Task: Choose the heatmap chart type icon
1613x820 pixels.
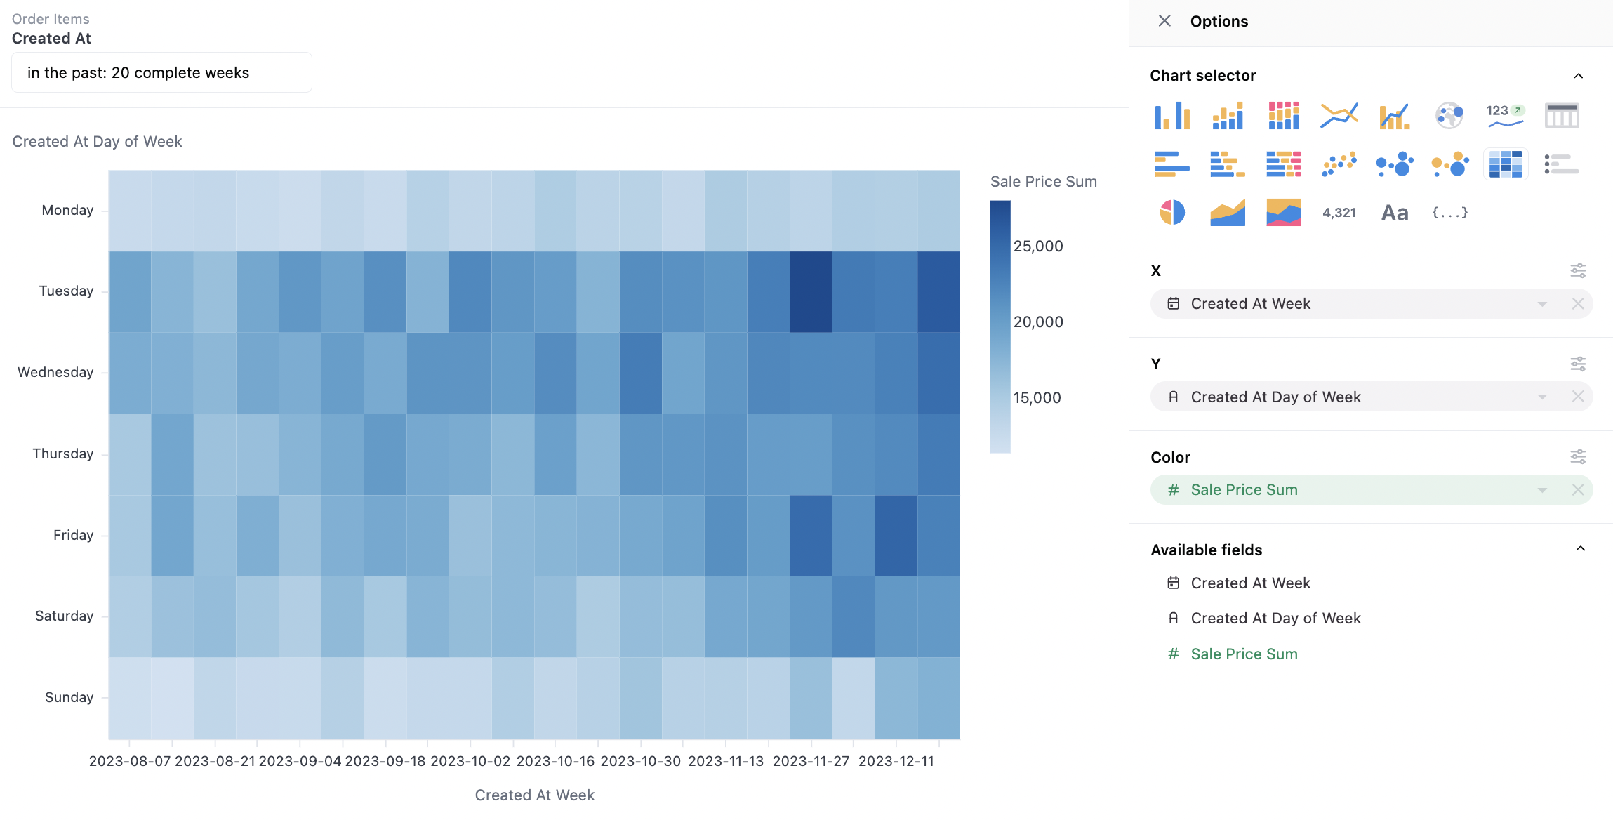Action: click(1506, 164)
